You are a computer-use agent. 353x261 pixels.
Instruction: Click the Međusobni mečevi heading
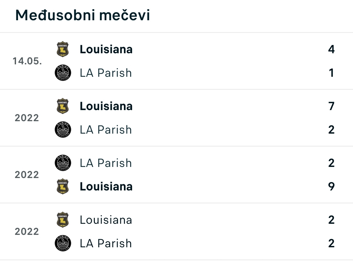(82, 15)
